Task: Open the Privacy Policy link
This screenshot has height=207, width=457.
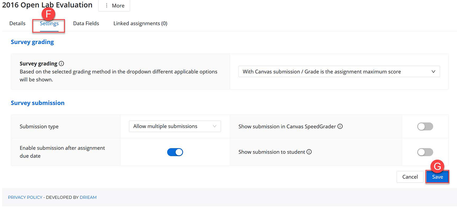Action: (25, 197)
